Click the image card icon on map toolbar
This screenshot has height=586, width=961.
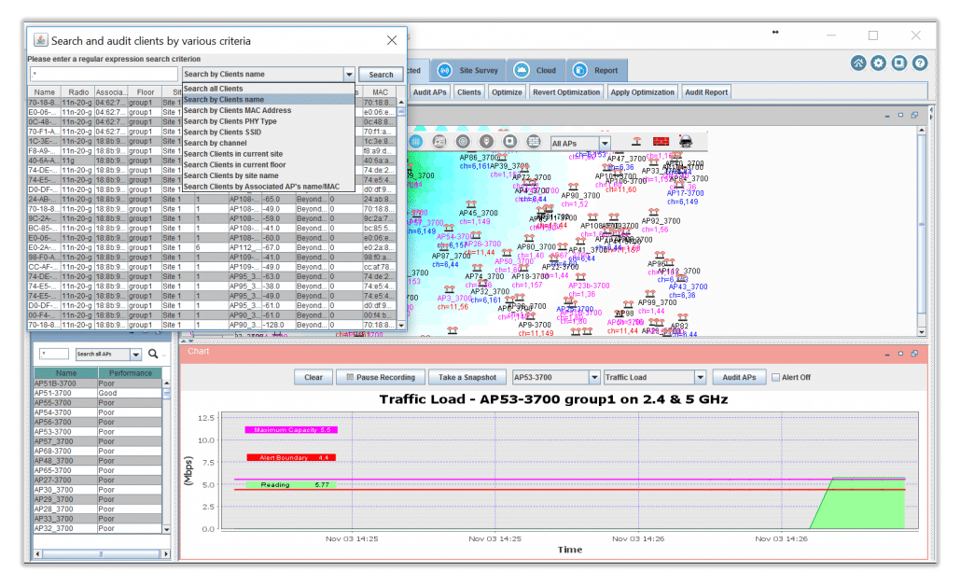439,142
